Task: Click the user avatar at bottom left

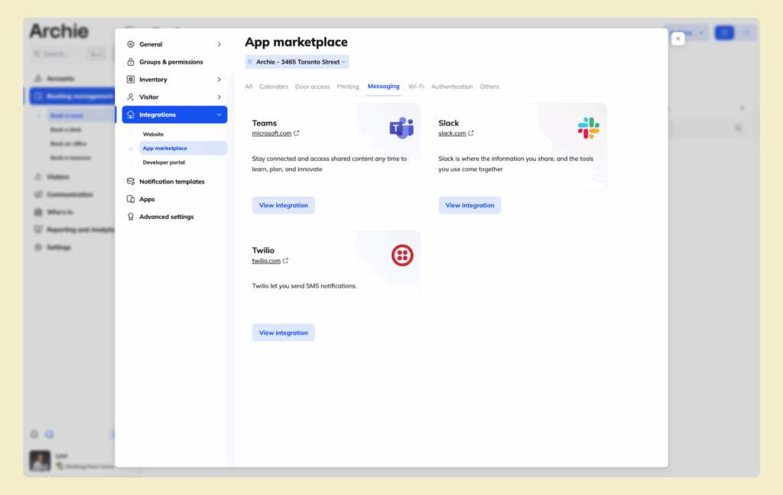Action: (x=39, y=460)
